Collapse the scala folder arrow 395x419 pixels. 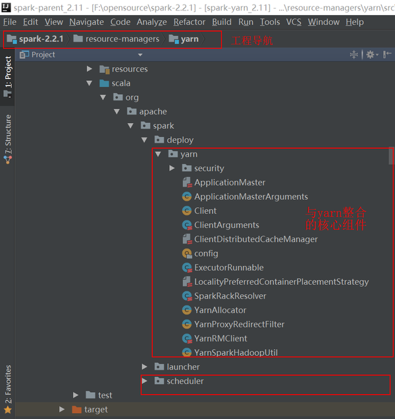[x=90, y=84]
